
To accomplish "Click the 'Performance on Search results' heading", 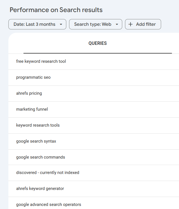I will [x=56, y=10].
